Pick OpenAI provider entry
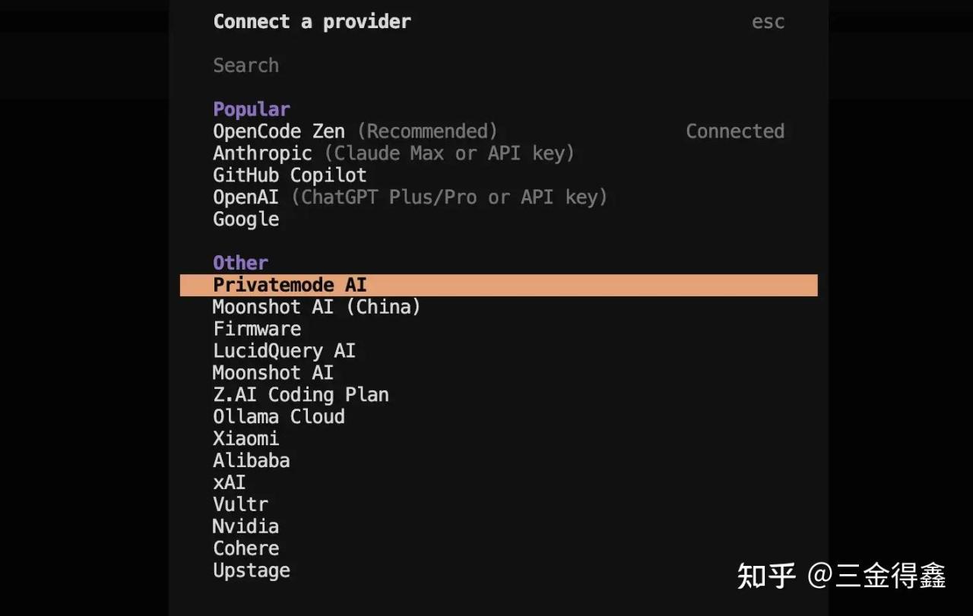The image size is (973, 616). 246,197
